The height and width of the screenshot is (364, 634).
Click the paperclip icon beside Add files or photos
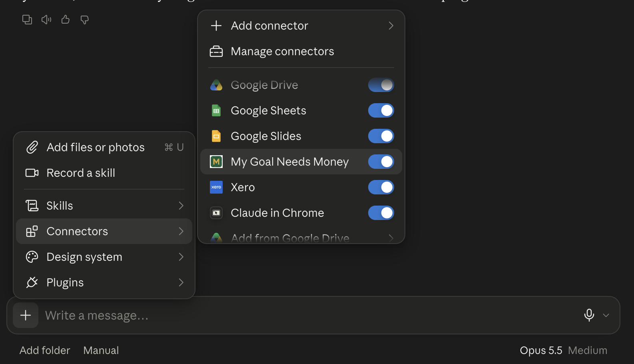click(32, 147)
